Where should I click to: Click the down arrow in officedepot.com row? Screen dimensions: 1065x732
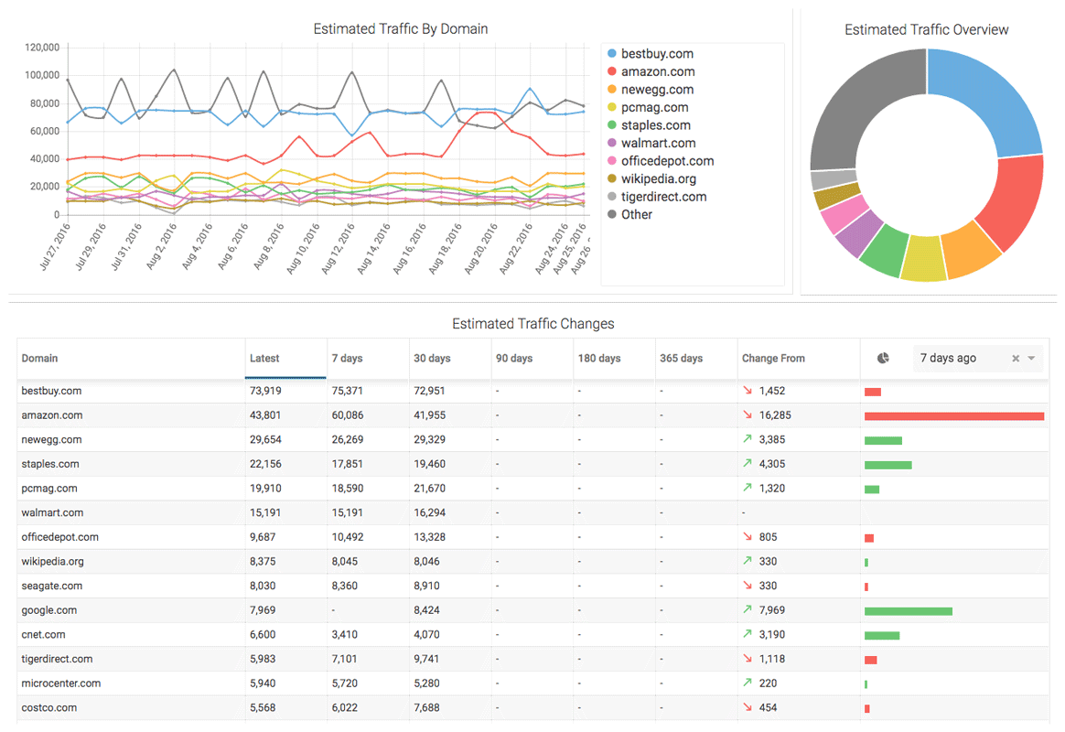pos(748,537)
